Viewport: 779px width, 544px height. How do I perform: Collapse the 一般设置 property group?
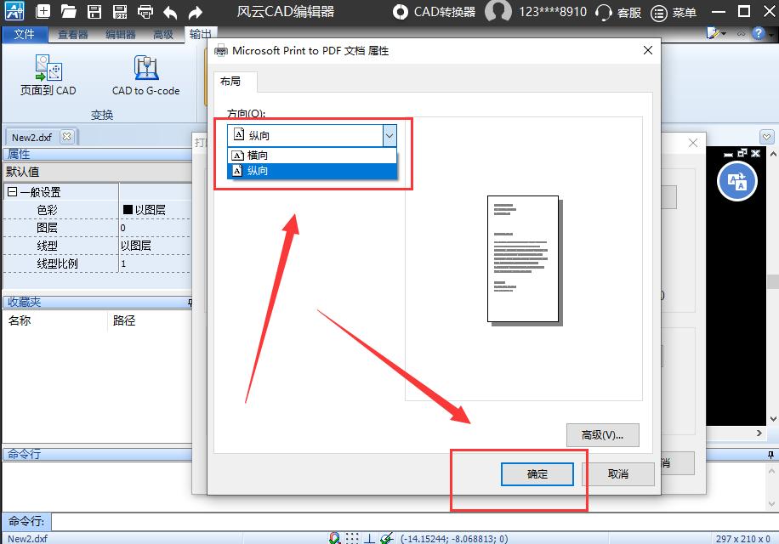(13, 191)
